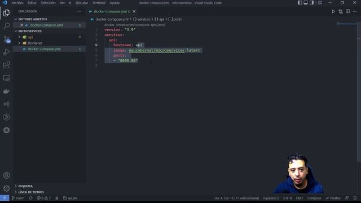Open the Source Control view
This screenshot has width=361, height=203.
coord(6,39)
